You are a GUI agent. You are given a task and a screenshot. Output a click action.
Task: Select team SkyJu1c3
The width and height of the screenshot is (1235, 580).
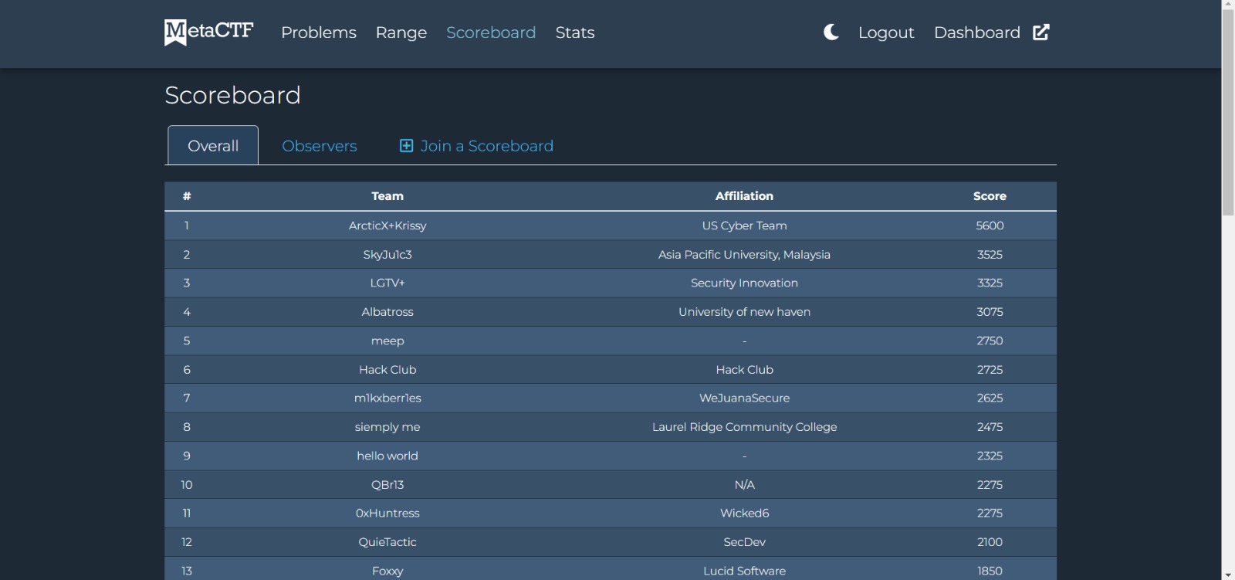pyautogui.click(x=387, y=254)
